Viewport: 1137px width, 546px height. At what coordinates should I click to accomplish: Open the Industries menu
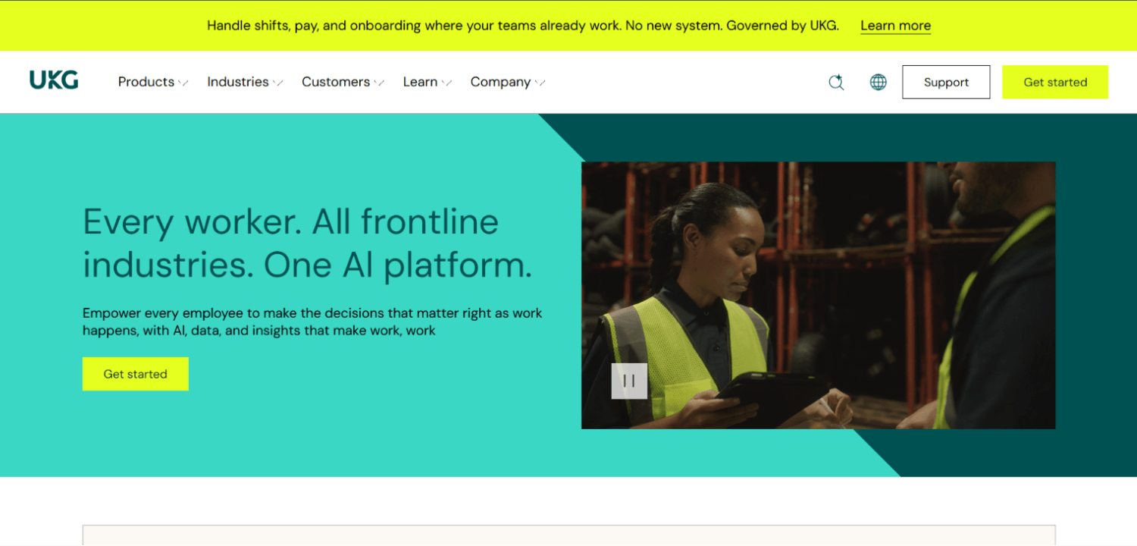coord(238,82)
